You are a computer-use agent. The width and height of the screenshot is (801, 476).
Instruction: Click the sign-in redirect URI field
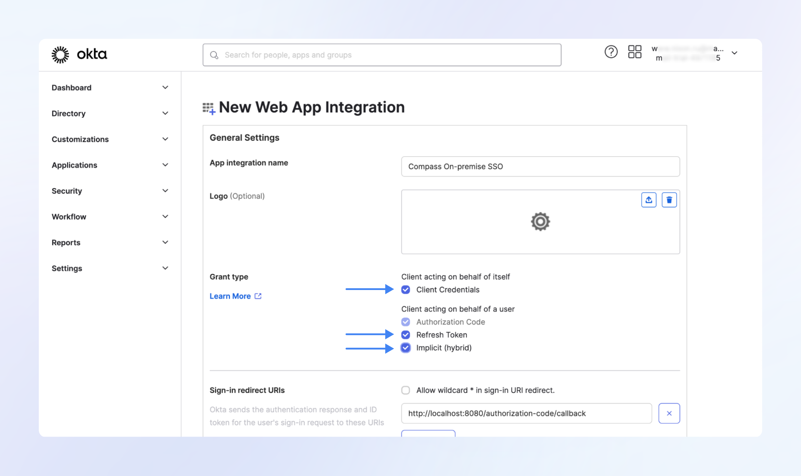click(526, 413)
